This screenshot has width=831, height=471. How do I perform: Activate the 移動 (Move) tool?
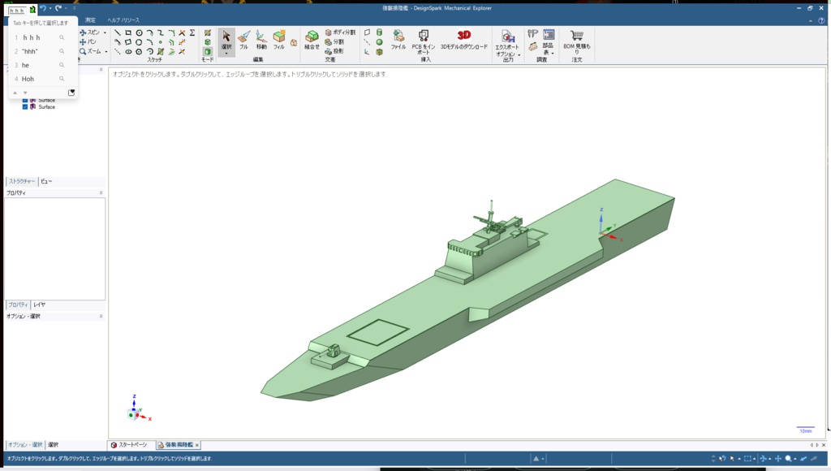point(261,40)
